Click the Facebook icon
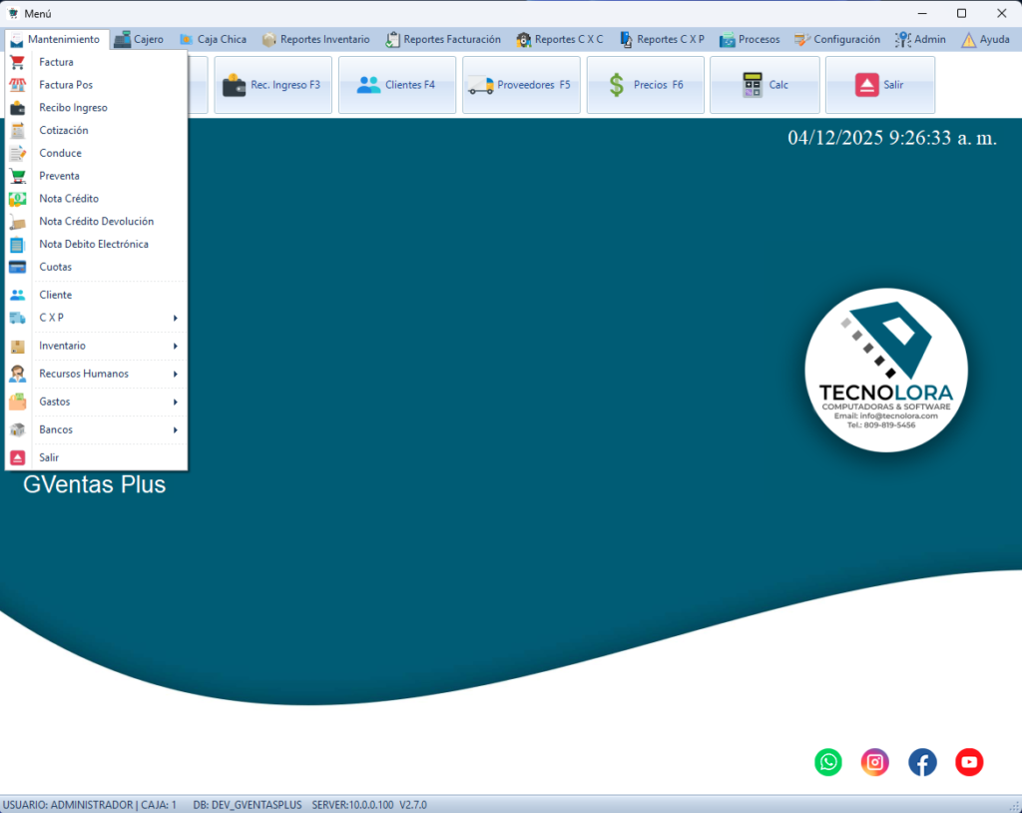Viewport: 1022px width, 813px height. click(x=922, y=762)
